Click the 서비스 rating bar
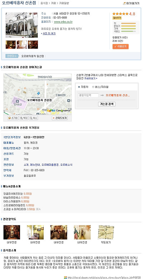The height and width of the screenshot is (279, 143). tap(128, 31)
